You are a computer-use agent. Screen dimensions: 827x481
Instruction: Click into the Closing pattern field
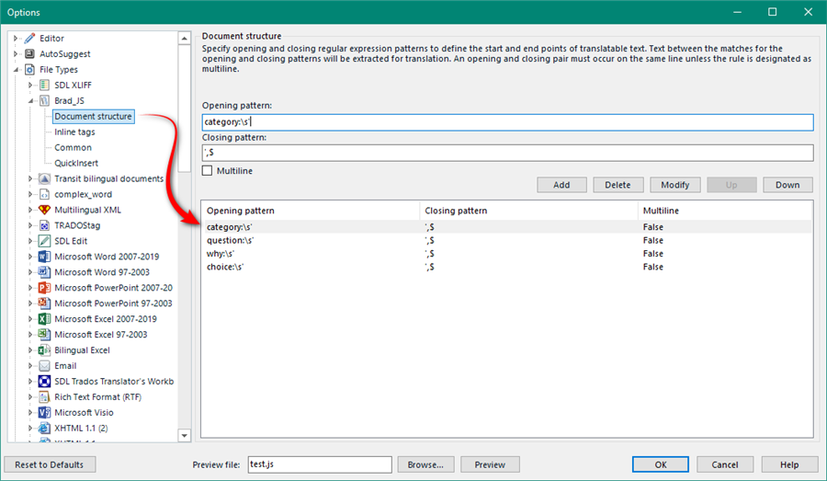[x=508, y=153]
